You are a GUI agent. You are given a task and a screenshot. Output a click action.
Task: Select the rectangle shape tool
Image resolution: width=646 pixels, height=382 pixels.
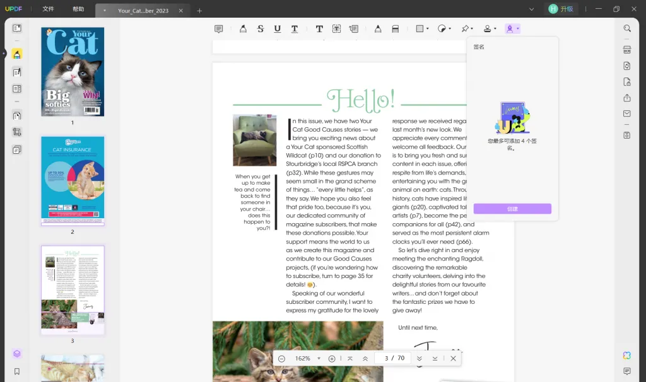point(420,29)
